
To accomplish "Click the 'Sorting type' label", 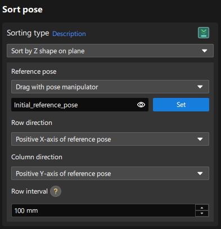I will [28, 33].
